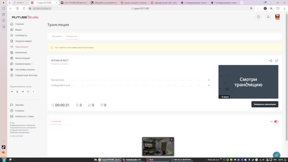This screenshot has height=162, width=288.
Task: Open a new browser tab
Action: point(242,3)
